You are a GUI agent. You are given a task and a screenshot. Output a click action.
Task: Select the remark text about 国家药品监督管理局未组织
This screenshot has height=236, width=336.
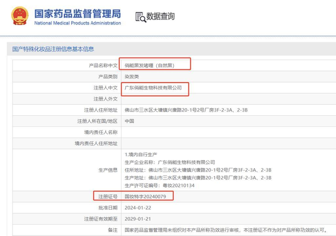pyautogui.click(x=226, y=230)
